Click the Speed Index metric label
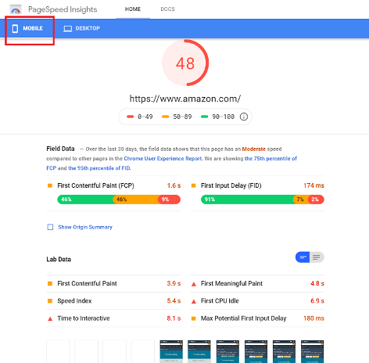The image size is (369, 363). point(74,301)
